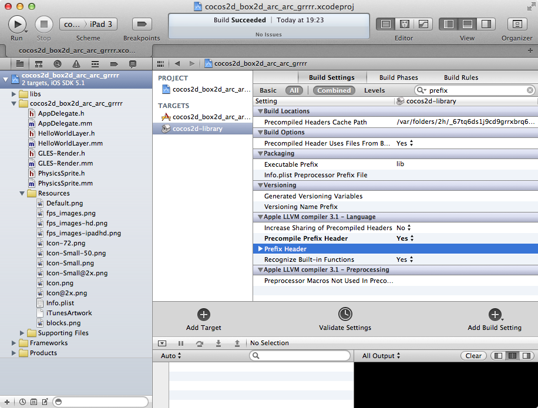This screenshot has width=538, height=408.
Task: Clear the console output
Action: 473,356
